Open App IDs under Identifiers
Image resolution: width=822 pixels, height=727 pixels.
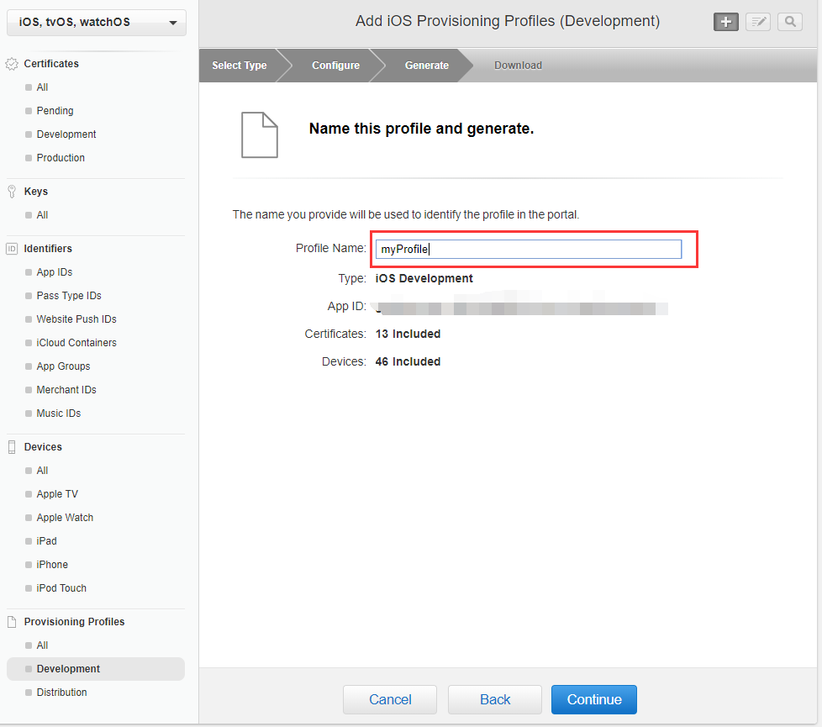55,272
